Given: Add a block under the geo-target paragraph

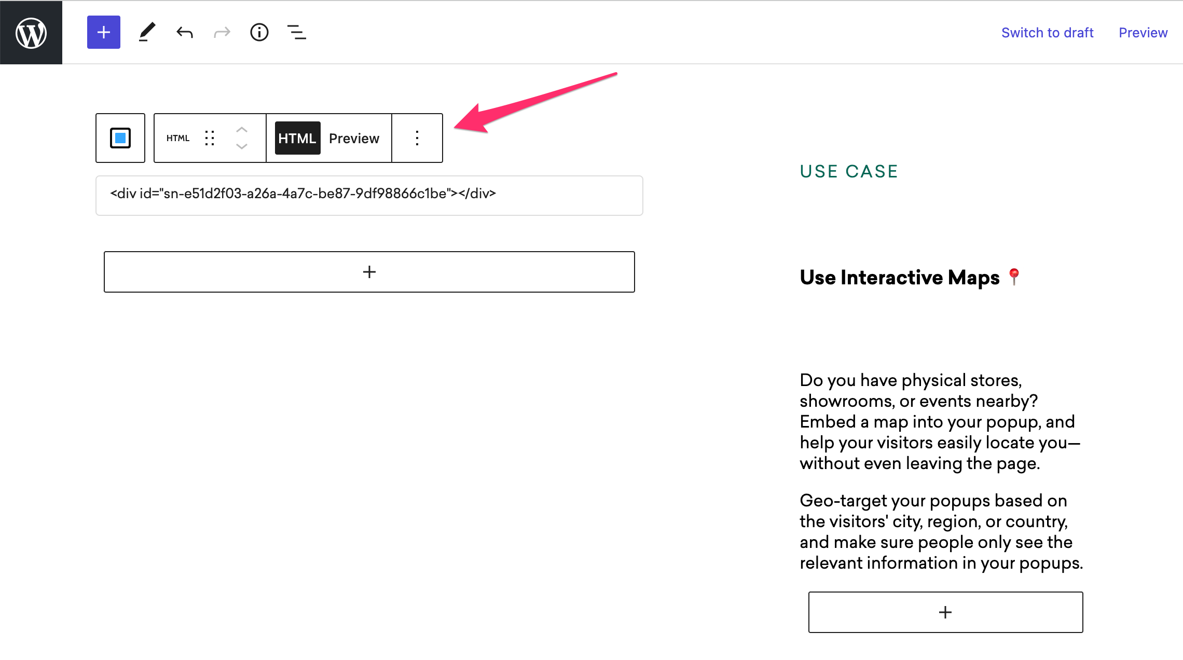Looking at the screenshot, I should 945,612.
